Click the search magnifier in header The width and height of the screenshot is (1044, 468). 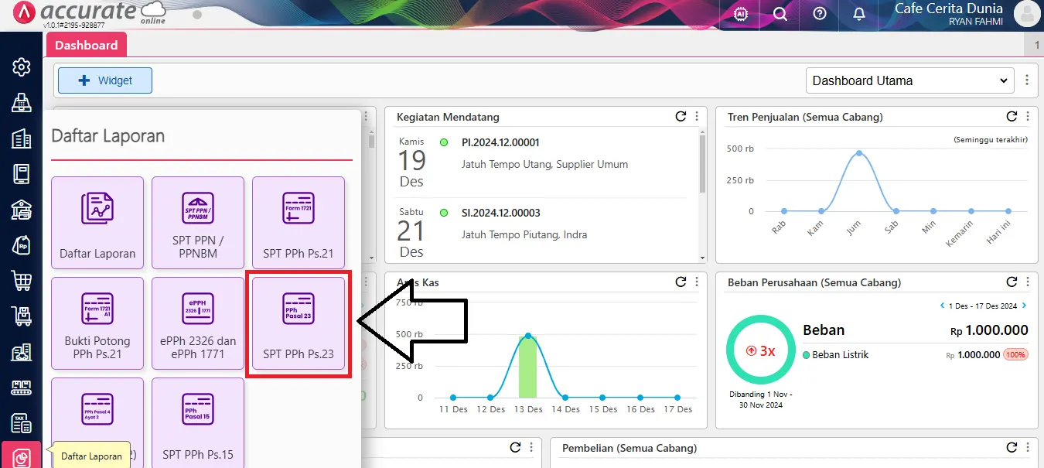tap(780, 14)
